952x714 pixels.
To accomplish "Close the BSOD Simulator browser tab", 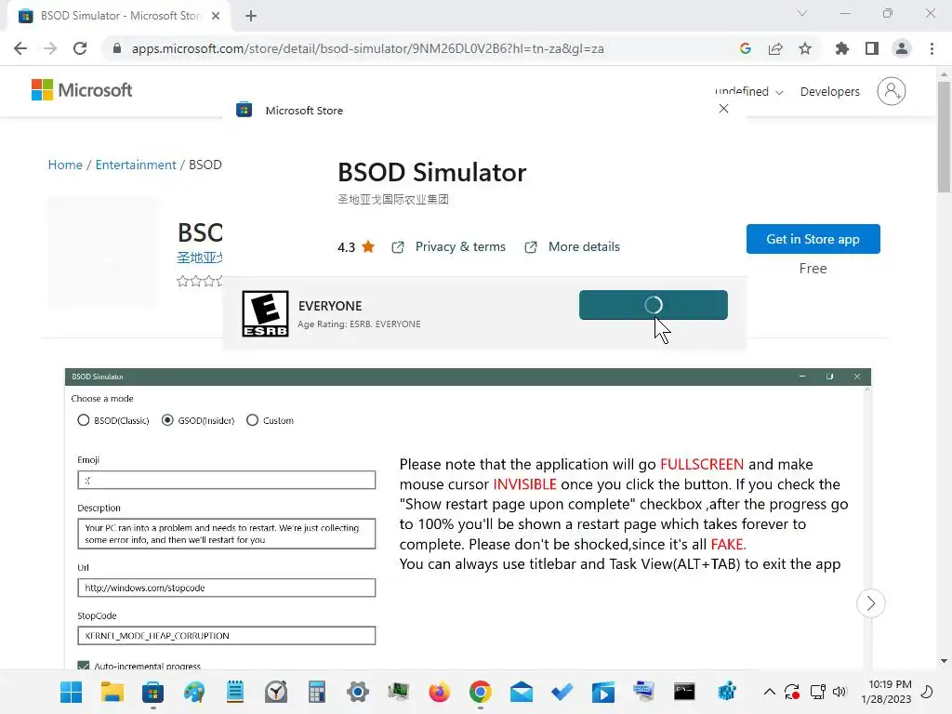I will point(216,16).
